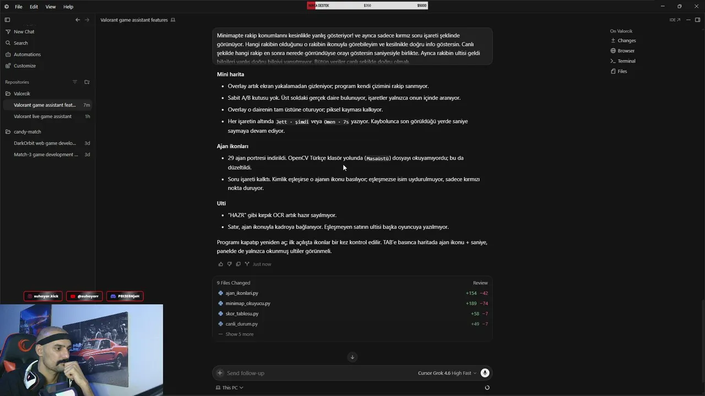Open the chat in IDE
The height and width of the screenshot is (396, 705).
click(675, 20)
